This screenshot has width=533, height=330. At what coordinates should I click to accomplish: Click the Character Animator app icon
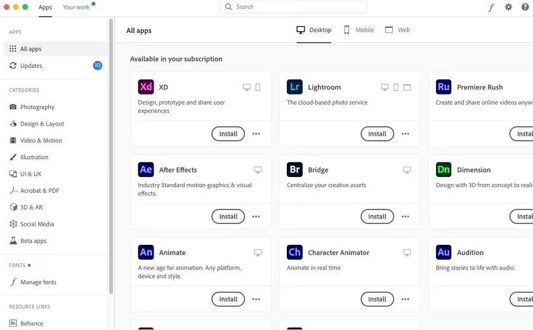click(294, 252)
